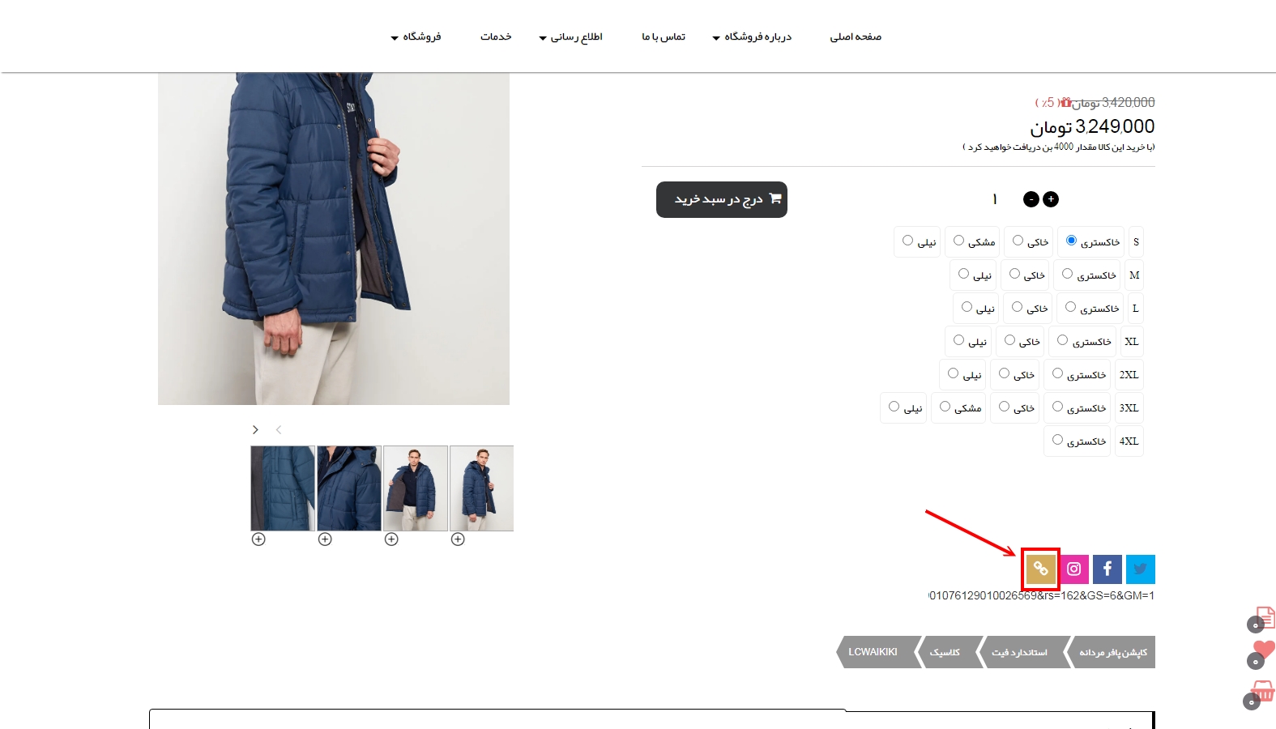Go to صفحه اصلی menu item
The height and width of the screenshot is (729, 1276).
coord(856,36)
